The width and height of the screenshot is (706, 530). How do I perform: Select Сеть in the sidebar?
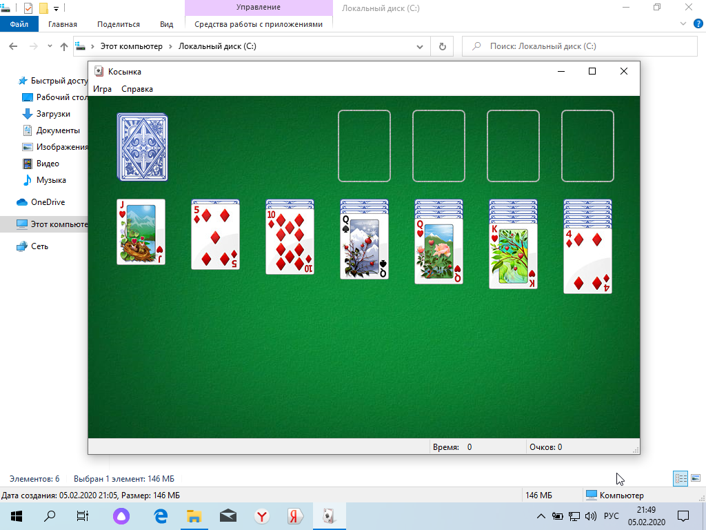(x=32, y=246)
